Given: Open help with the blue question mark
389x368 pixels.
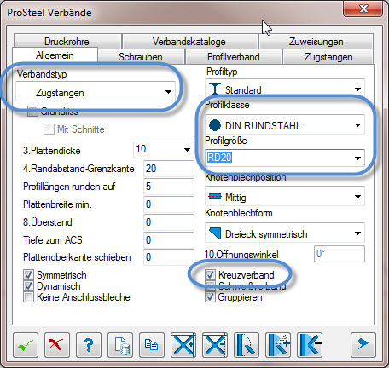Looking at the screenshot, I should (89, 345).
